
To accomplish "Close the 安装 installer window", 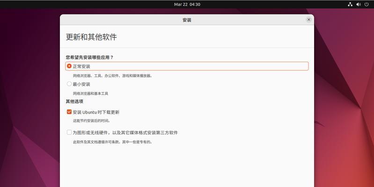I will [308, 20].
